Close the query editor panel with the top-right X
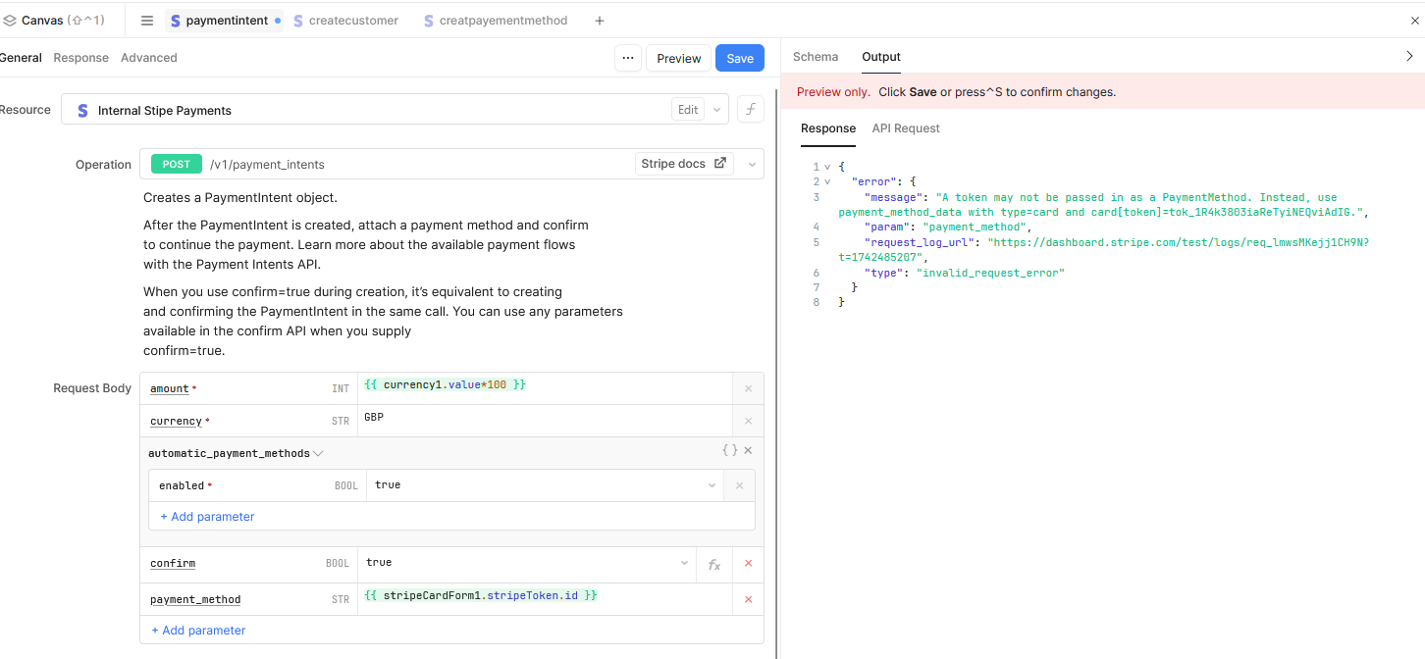 (x=1414, y=21)
